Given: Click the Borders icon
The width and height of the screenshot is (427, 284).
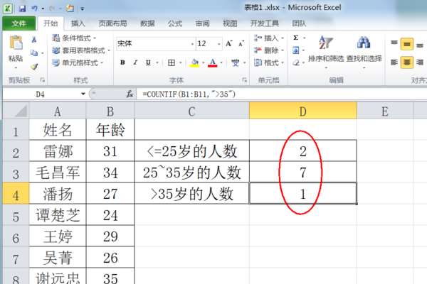Looking at the screenshot, I should [x=172, y=62].
